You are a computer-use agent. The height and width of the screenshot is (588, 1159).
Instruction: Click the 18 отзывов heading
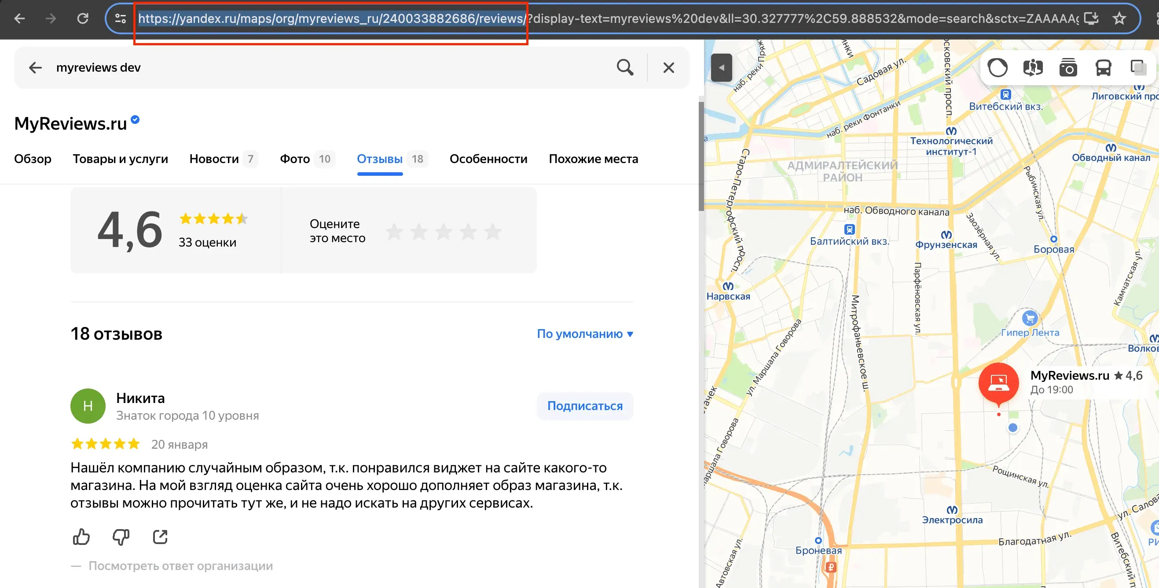coord(116,334)
